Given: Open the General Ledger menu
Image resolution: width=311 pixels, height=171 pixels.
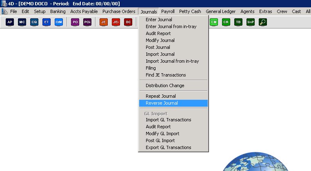Looking at the screenshot, I should coord(220,11).
